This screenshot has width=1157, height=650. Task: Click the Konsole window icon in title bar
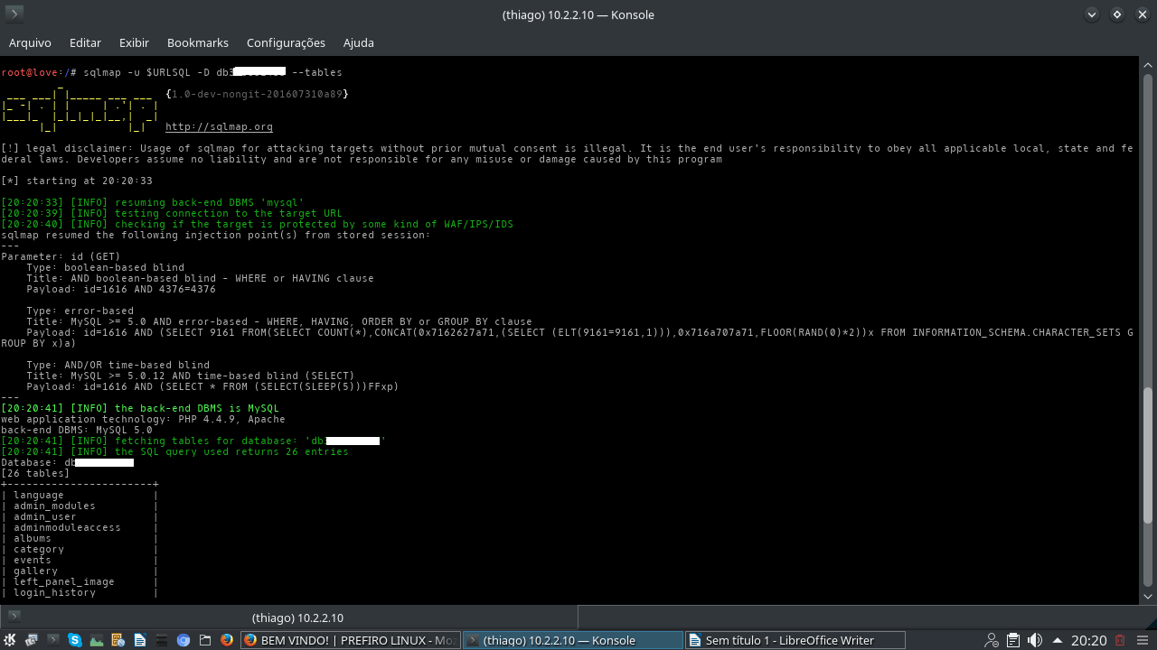(x=14, y=14)
